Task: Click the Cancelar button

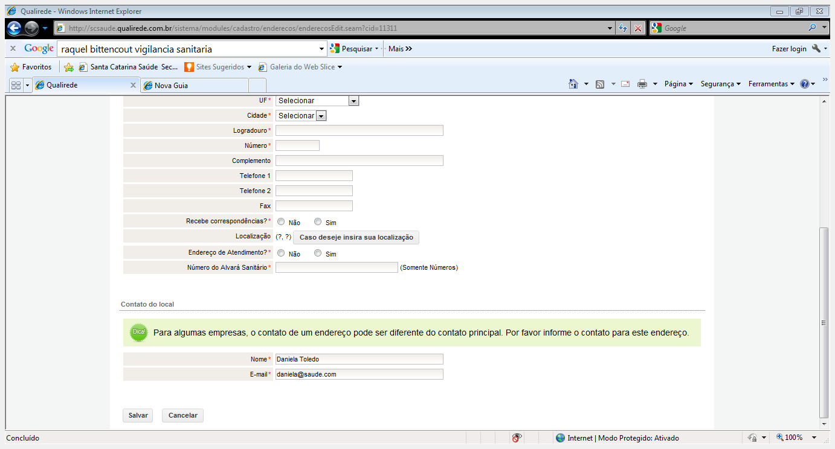Action: point(183,415)
